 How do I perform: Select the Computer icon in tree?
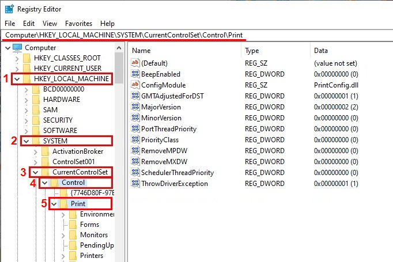pyautogui.click(x=17, y=48)
